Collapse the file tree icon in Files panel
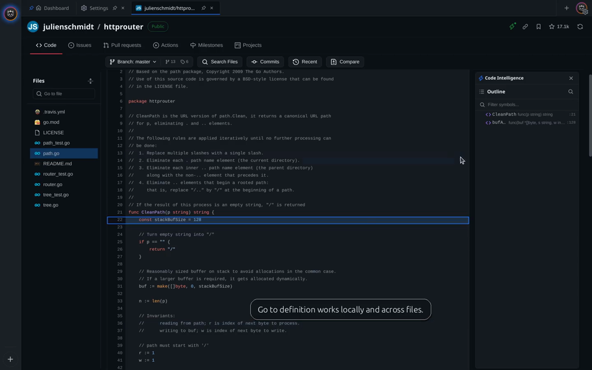This screenshot has height=370, width=592. coord(90,81)
